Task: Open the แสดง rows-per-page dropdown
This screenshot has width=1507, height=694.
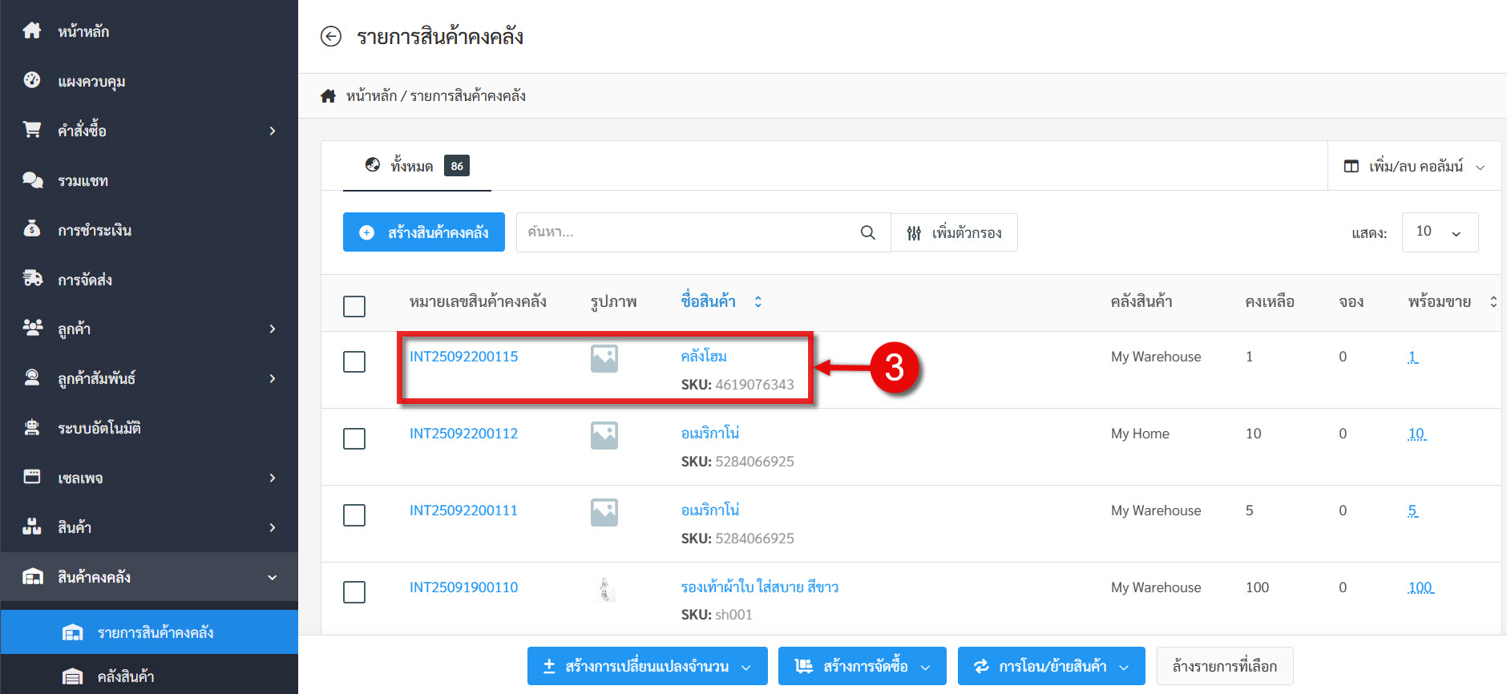Action: pyautogui.click(x=1439, y=232)
